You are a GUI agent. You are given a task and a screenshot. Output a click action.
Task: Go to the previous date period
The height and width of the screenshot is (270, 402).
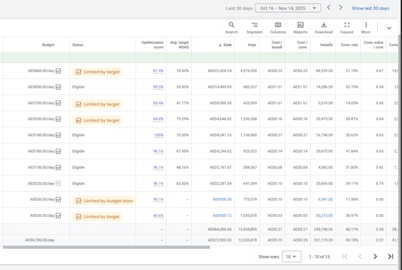coord(329,8)
